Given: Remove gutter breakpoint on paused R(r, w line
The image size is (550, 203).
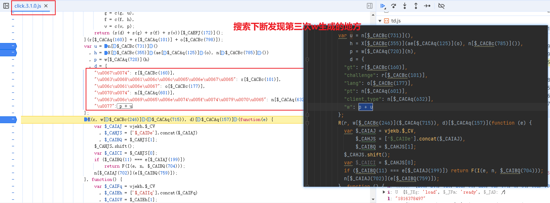Looking at the screenshot, I should coord(8,119).
